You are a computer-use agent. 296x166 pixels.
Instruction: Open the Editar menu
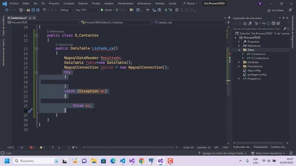point(26,4)
